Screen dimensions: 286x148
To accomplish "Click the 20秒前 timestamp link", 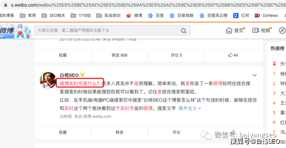I will point(66,117).
